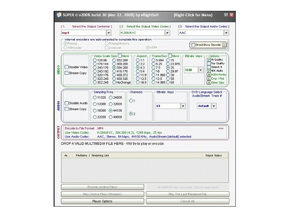Minimize the SUPER window
Image resolution: width=290 pixels, height=217 pixels.
(226, 15)
